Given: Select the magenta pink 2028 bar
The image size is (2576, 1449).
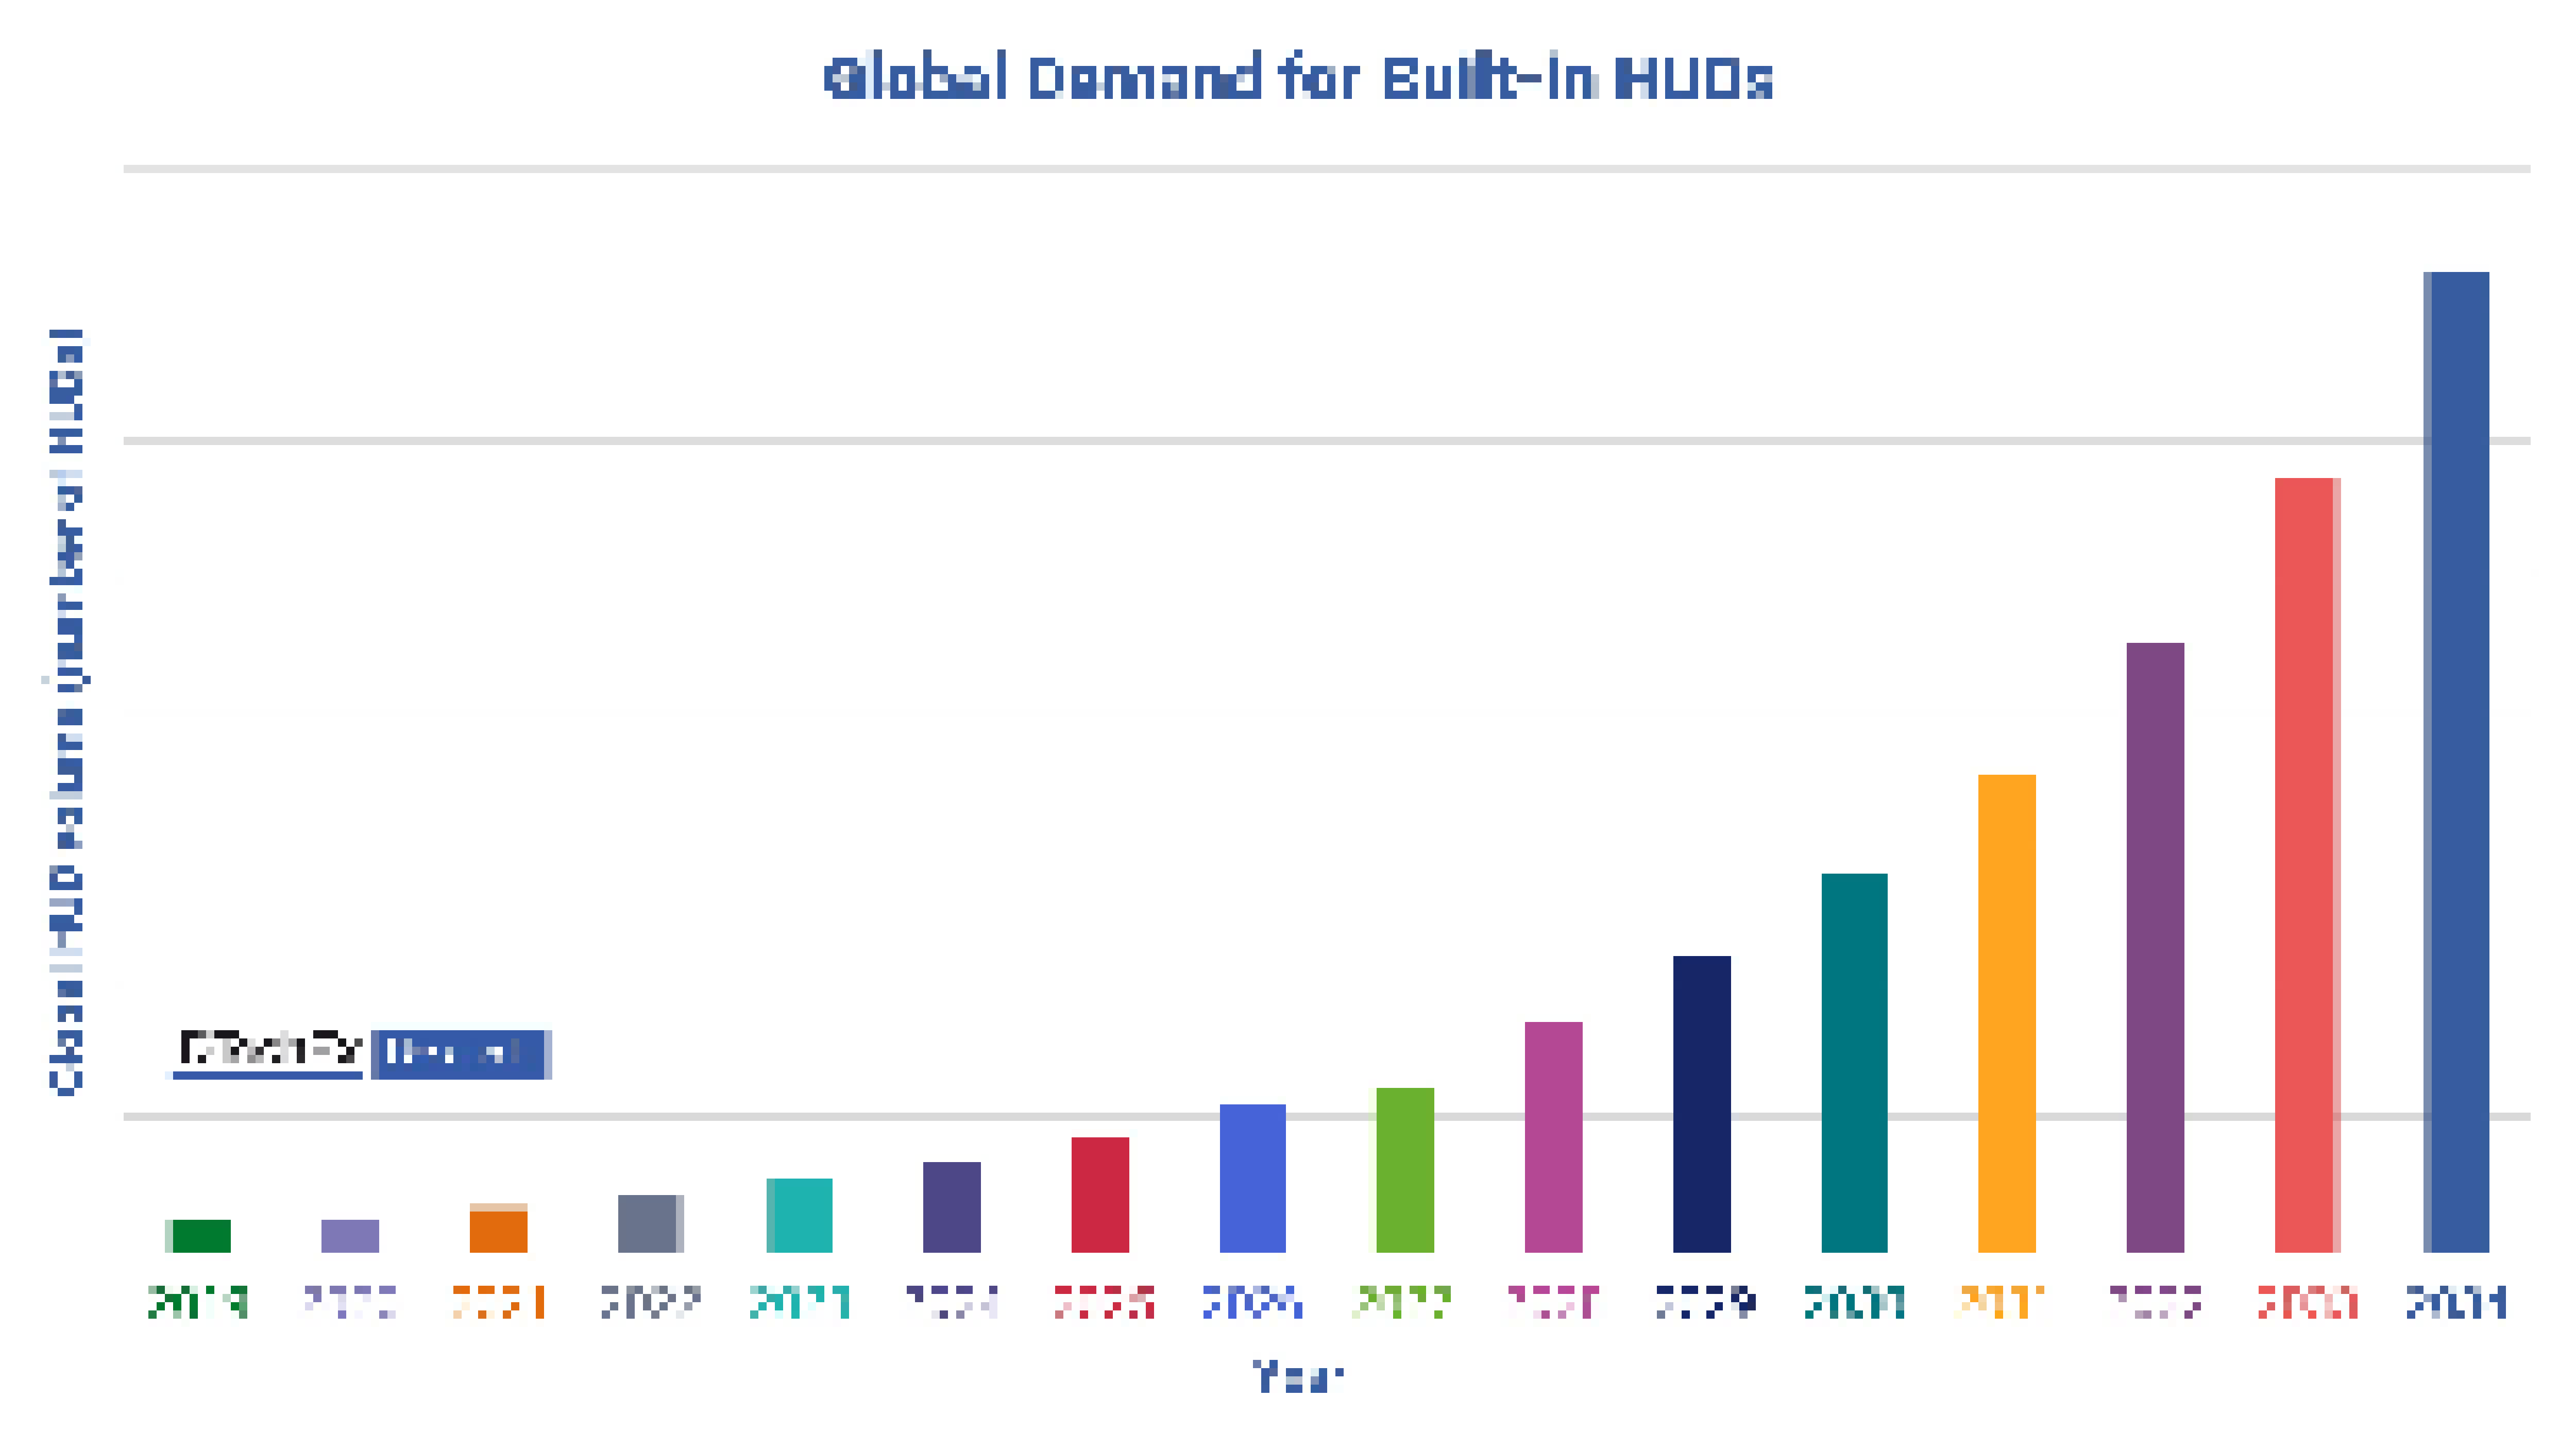Looking at the screenshot, I should coord(1553,1136).
